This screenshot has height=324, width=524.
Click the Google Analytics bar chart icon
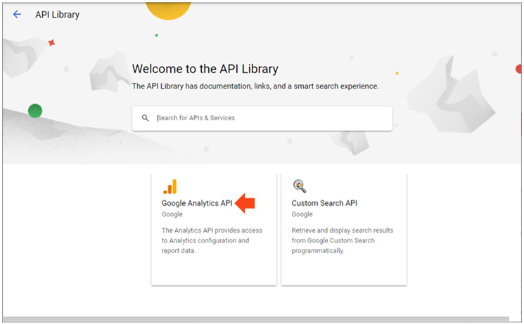pos(170,186)
